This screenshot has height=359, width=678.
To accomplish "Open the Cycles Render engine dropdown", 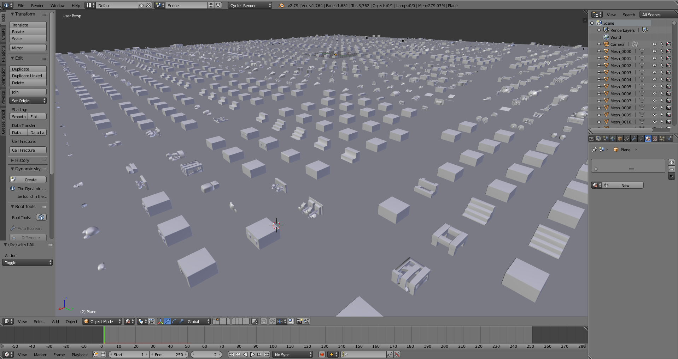I will tap(250, 5).
